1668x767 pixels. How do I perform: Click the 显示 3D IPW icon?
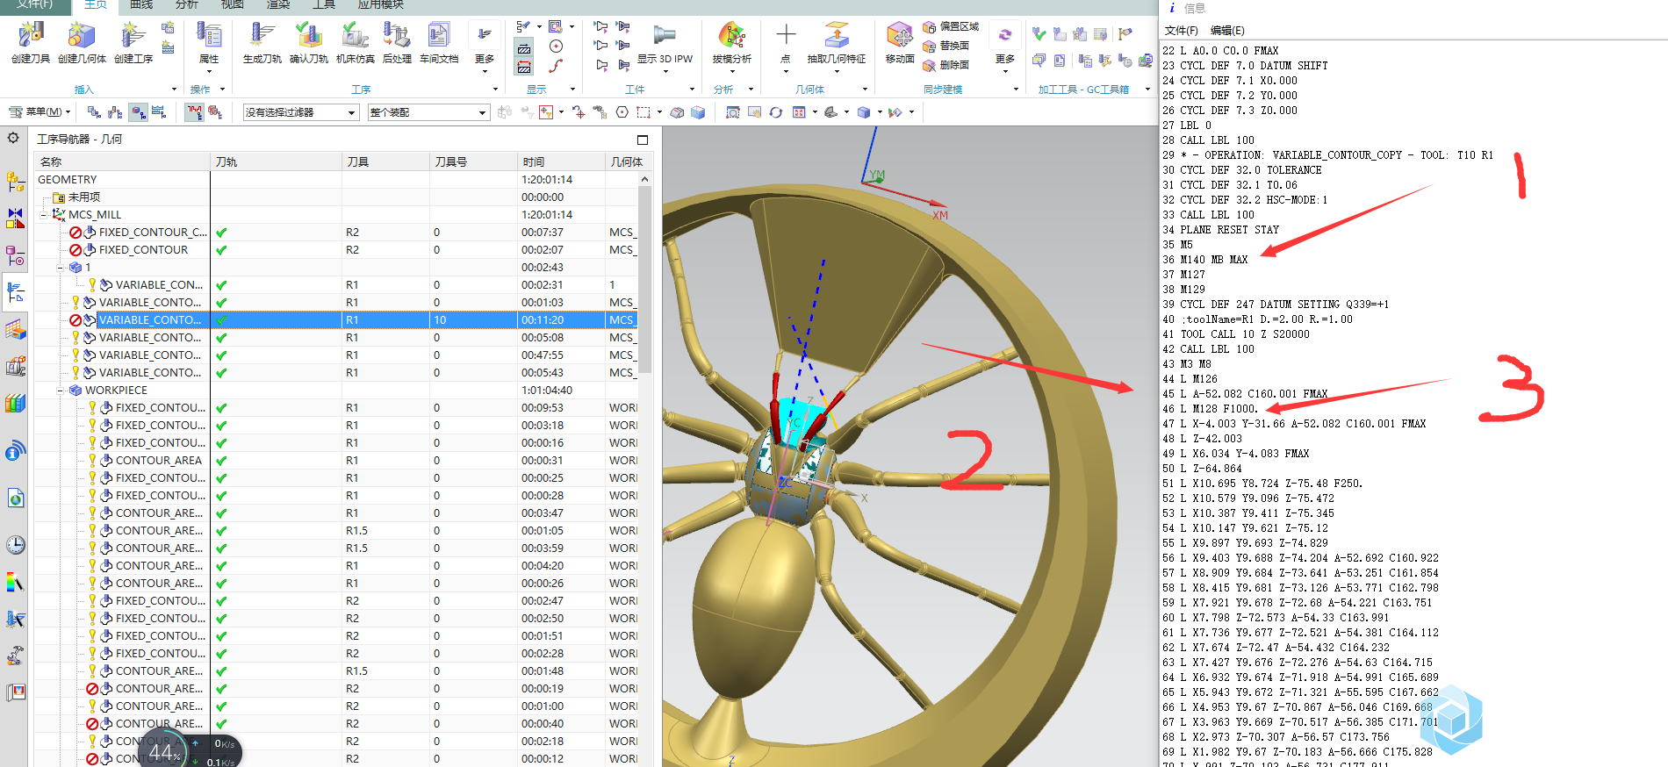665,35
